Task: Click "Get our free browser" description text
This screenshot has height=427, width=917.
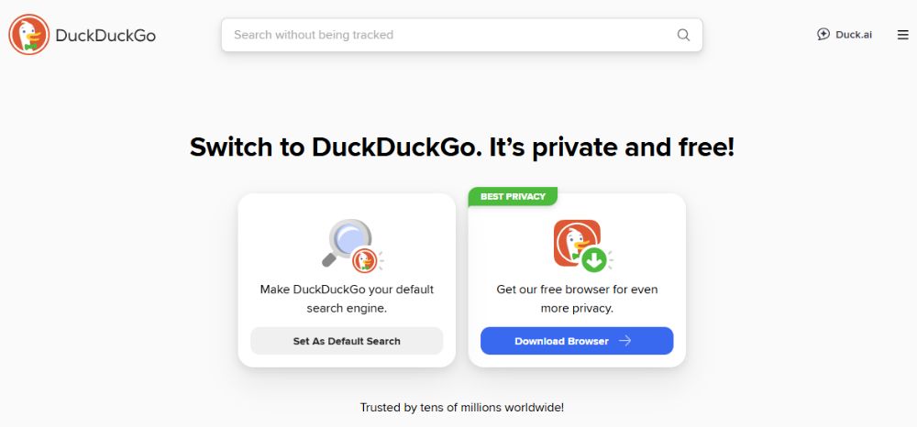Action: point(577,299)
